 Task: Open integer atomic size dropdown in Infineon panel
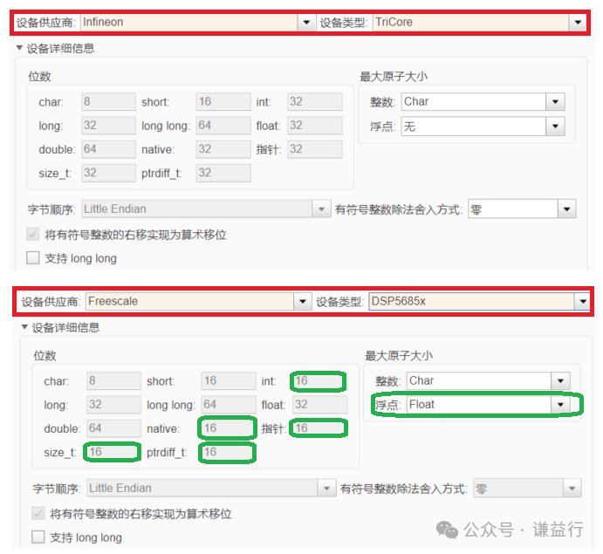tap(555, 102)
